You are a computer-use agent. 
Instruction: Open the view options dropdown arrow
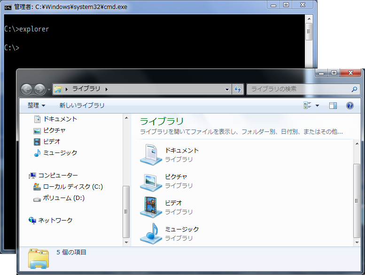coord(317,106)
